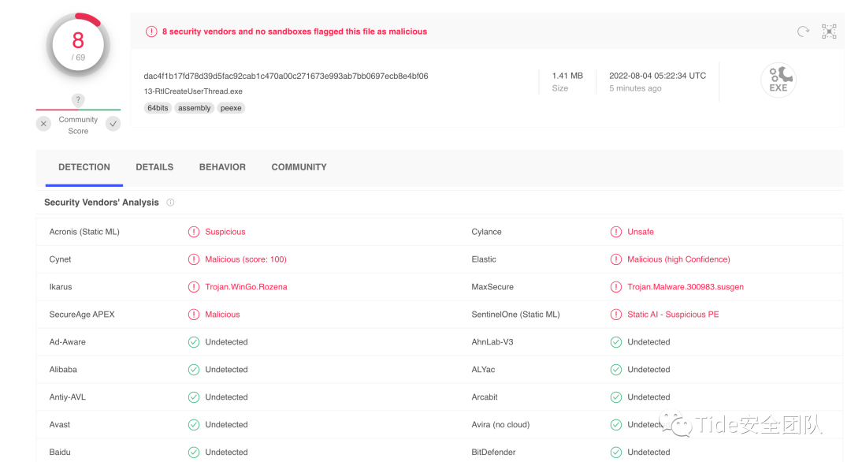Click the red alert icon in the banner
The width and height of the screenshot is (851, 462).
pyautogui.click(x=151, y=32)
